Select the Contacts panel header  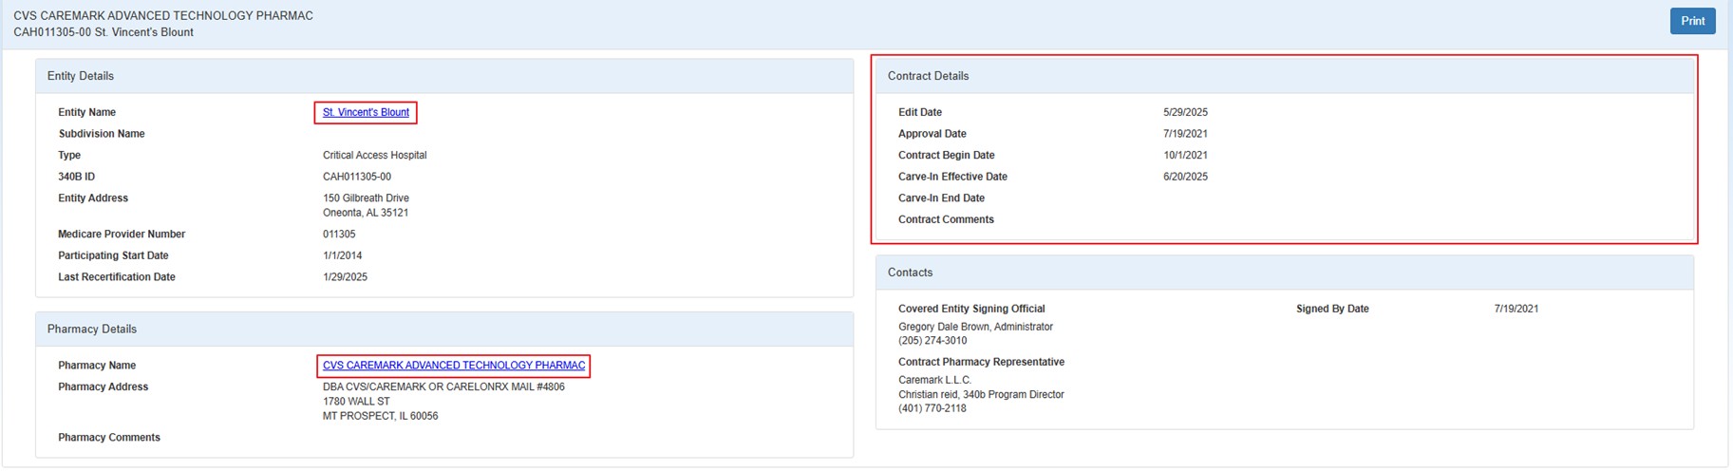(x=1284, y=273)
